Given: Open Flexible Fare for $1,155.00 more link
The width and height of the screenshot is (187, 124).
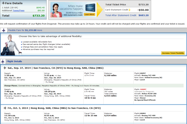Looking at the screenshot, I should pos(25,30).
